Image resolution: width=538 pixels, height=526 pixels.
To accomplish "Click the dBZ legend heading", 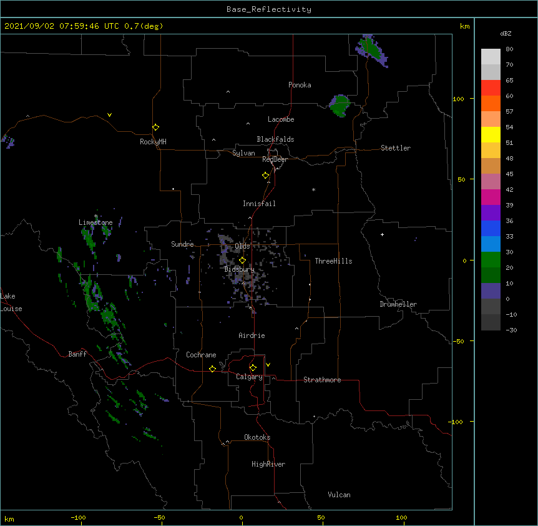I will 506,34.
